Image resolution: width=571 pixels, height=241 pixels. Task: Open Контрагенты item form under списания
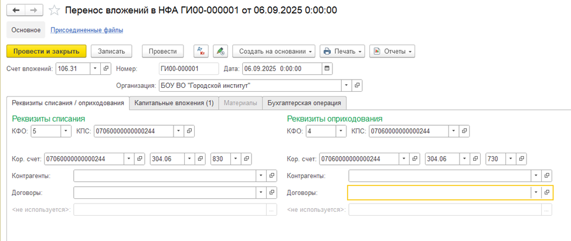(x=271, y=175)
